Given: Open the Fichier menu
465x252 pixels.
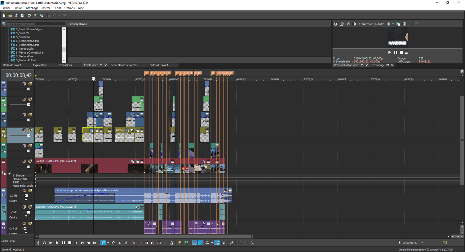Looking at the screenshot, I should (6, 8).
